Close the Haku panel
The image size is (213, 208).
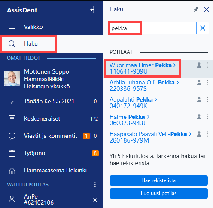[x=207, y=9]
